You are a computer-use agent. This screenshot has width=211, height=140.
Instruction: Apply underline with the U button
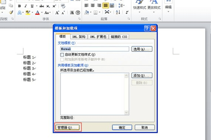point(32,6)
